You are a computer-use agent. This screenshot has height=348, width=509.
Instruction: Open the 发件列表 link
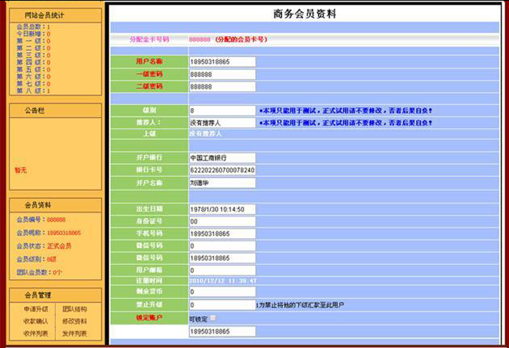coord(75,333)
